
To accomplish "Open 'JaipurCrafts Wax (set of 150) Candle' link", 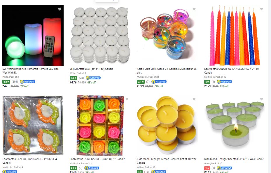I will (91, 69).
